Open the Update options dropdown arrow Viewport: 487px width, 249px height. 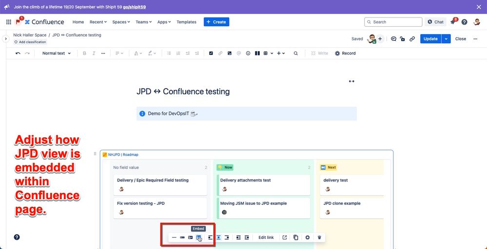pyautogui.click(x=446, y=39)
